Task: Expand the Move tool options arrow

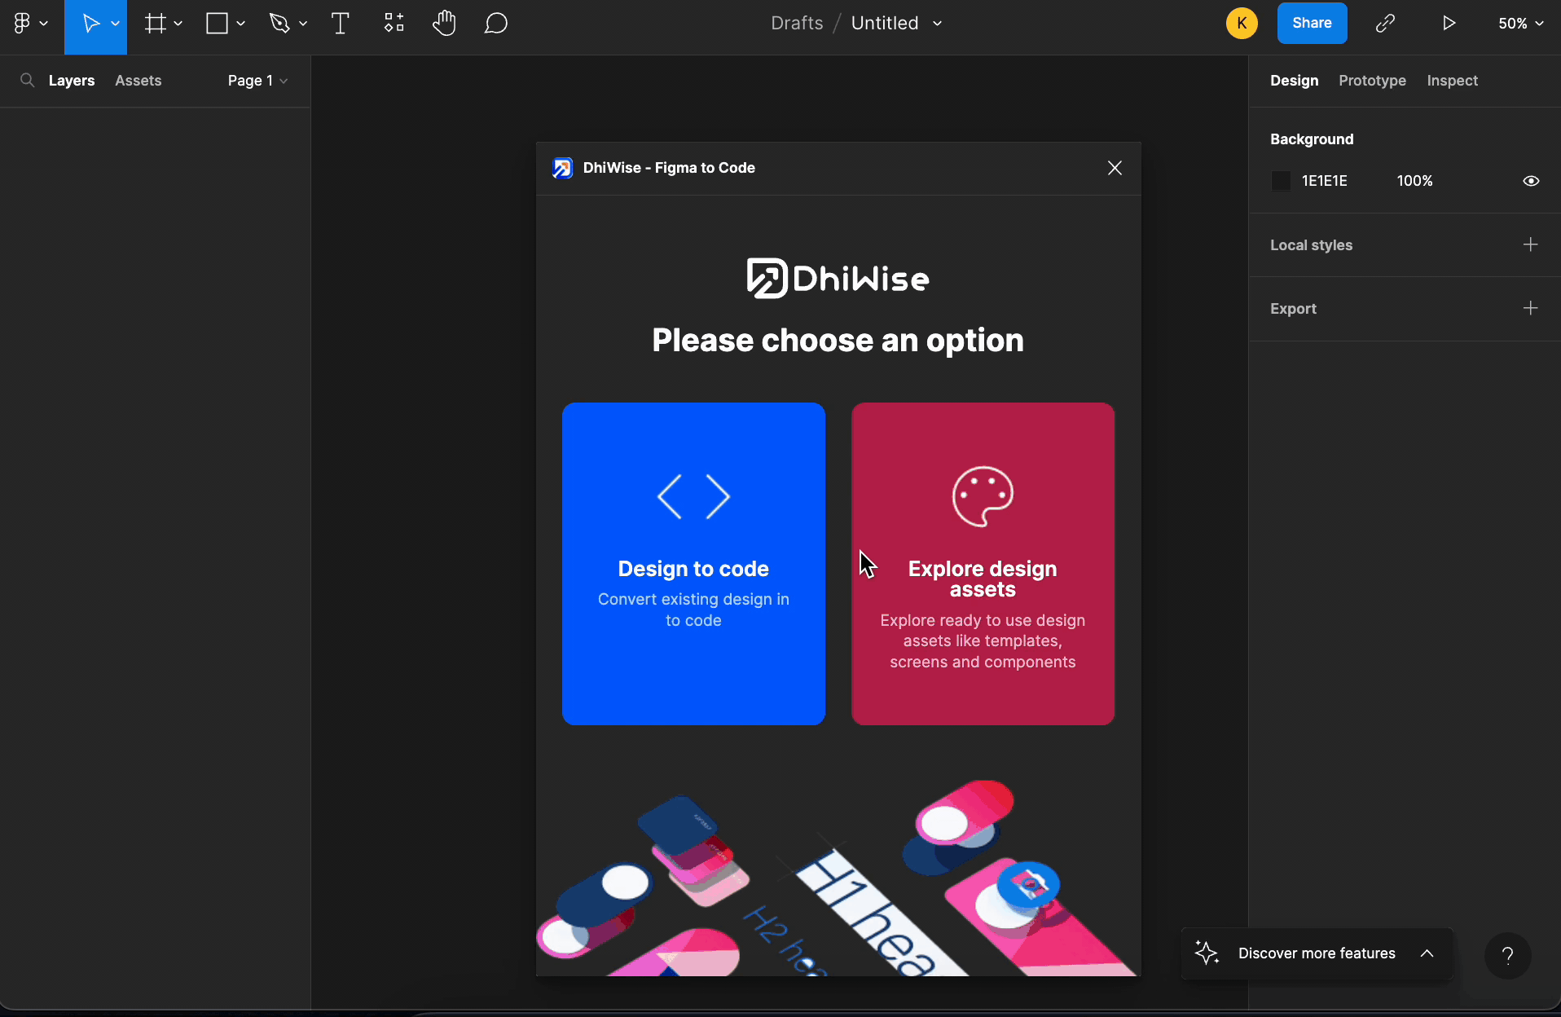Action: pyautogui.click(x=116, y=24)
